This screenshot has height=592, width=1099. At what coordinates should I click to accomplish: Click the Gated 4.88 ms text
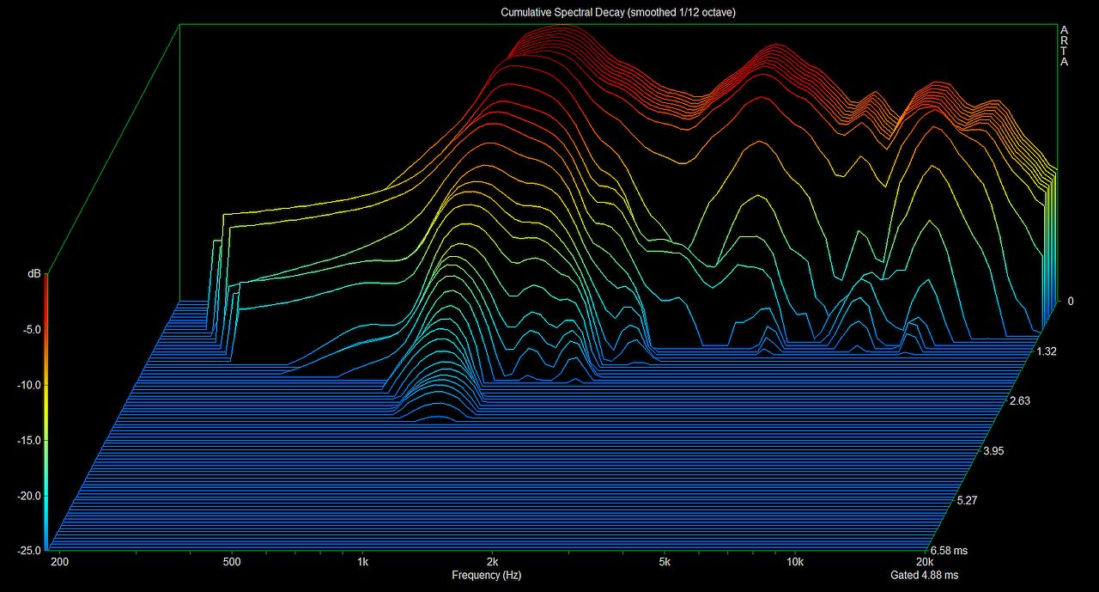pyautogui.click(x=924, y=575)
